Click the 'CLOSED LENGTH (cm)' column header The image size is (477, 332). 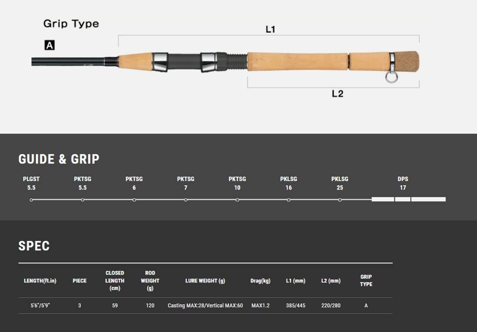tap(115, 281)
